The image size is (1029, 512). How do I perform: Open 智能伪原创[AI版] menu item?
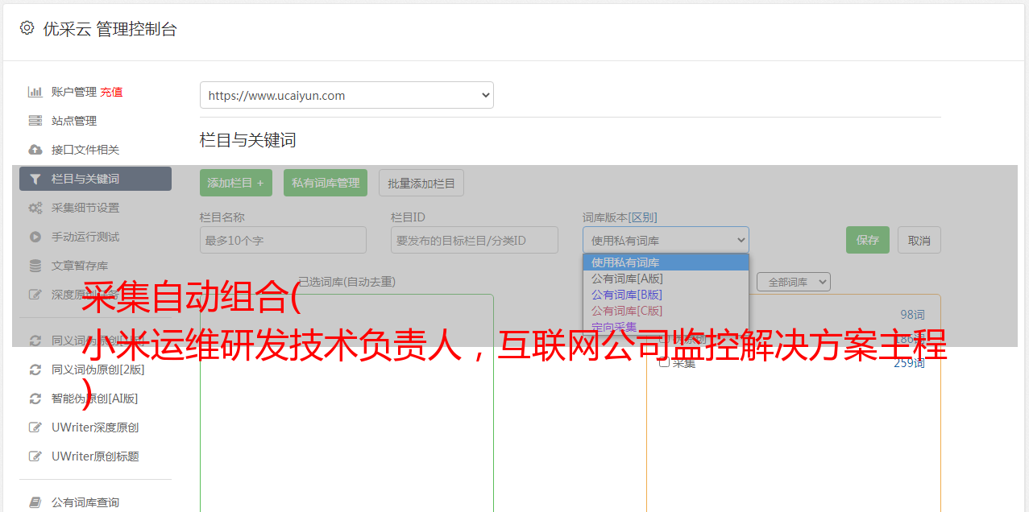(x=95, y=398)
